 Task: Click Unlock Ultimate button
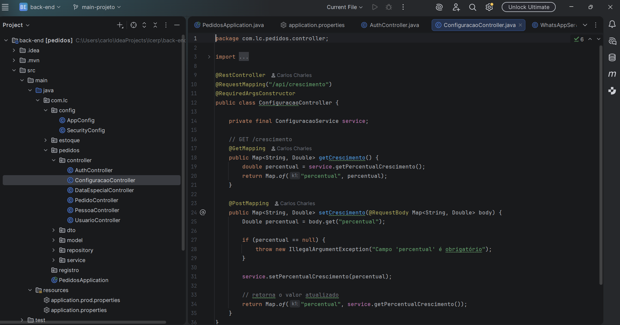click(528, 7)
